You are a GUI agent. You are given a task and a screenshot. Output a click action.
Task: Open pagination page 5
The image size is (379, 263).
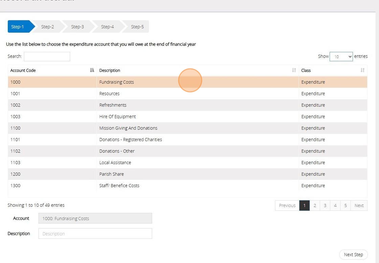(345, 205)
